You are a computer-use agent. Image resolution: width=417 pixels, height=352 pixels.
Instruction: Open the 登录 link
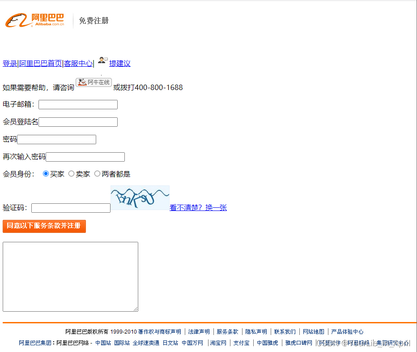(10, 64)
